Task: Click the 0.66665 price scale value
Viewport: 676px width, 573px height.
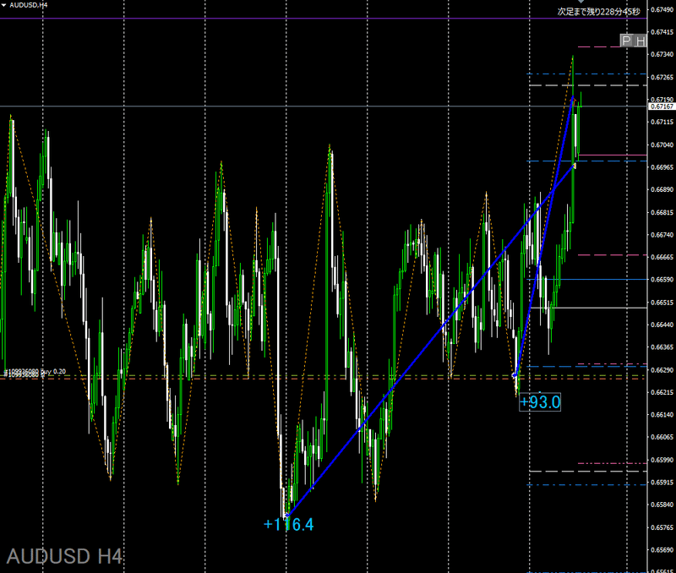Action: coord(662,257)
